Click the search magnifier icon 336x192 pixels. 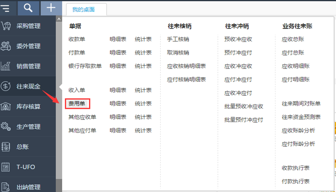coord(28,8)
